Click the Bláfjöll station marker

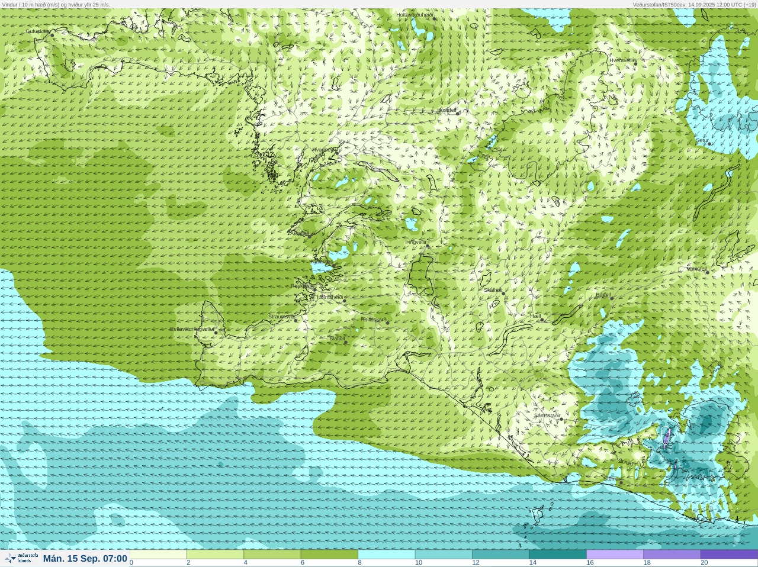point(346,342)
